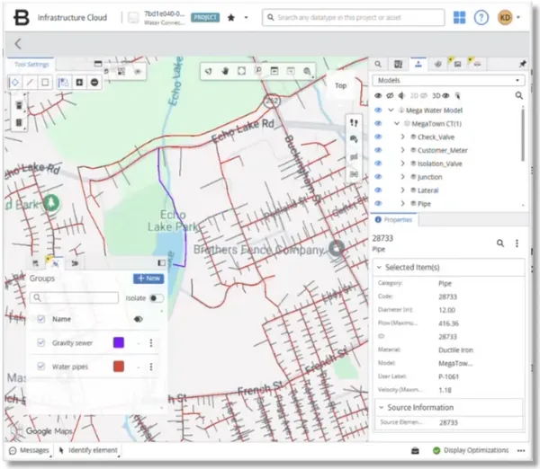The image size is (540, 469).
Task: Open the Models dropdown
Action: [448, 81]
